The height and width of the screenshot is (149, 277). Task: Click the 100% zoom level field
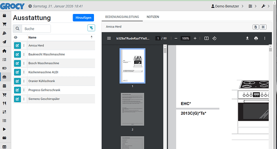[x=185, y=38]
